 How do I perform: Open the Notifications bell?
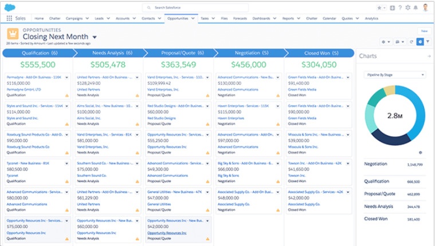pyautogui.click(x=416, y=8)
